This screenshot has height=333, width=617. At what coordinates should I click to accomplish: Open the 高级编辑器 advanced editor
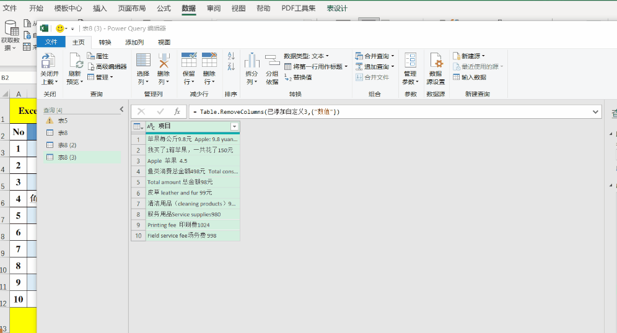click(107, 66)
